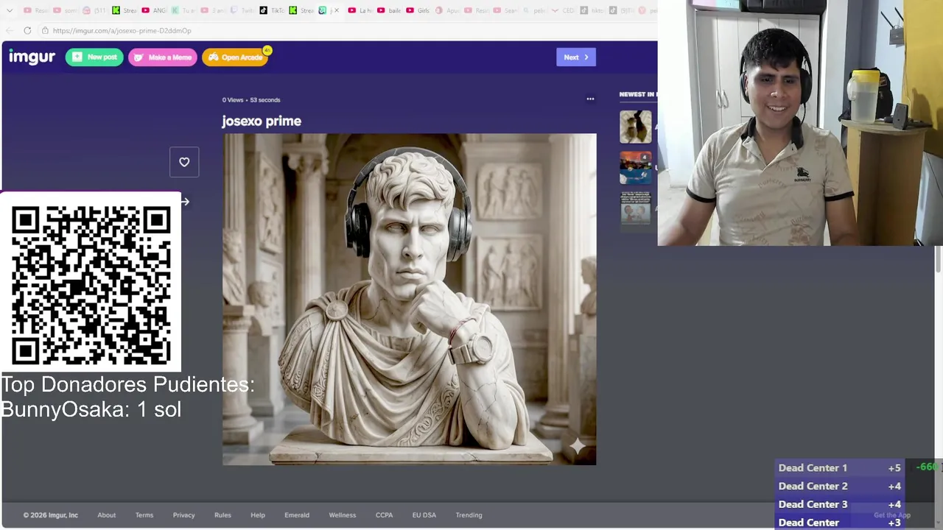Open the browser tab search chevron
Screen dimensions: 943x530
pos(10,10)
